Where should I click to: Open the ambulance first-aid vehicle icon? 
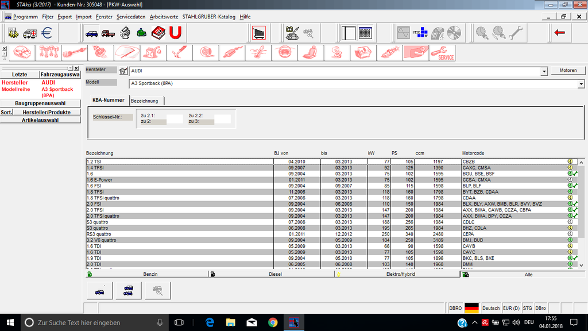[x=30, y=33]
